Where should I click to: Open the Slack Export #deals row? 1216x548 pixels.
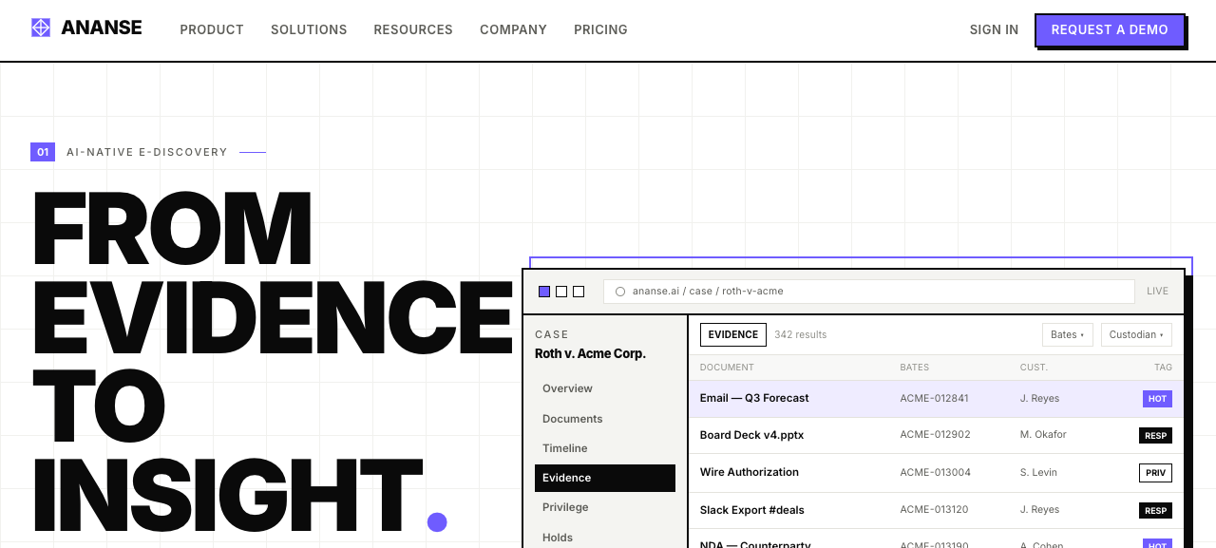tap(936, 510)
